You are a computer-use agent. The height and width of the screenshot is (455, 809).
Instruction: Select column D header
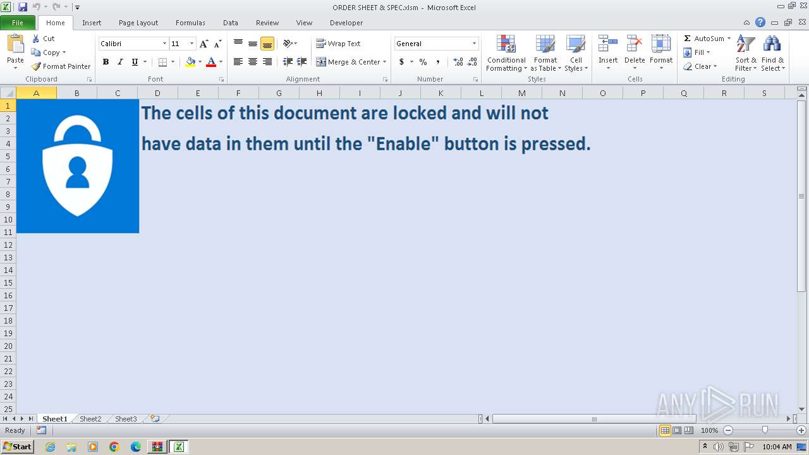click(x=157, y=94)
